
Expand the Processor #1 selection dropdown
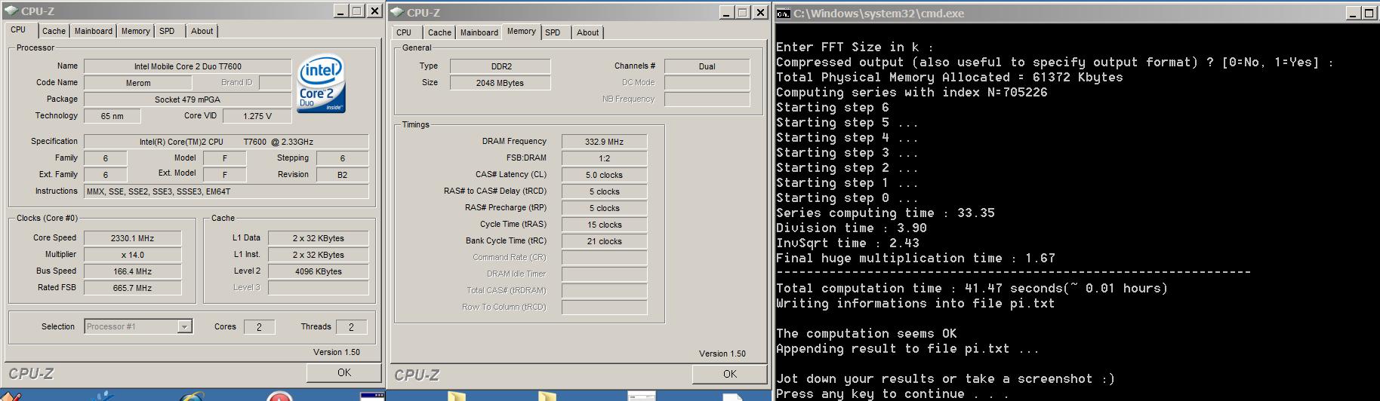(x=183, y=326)
